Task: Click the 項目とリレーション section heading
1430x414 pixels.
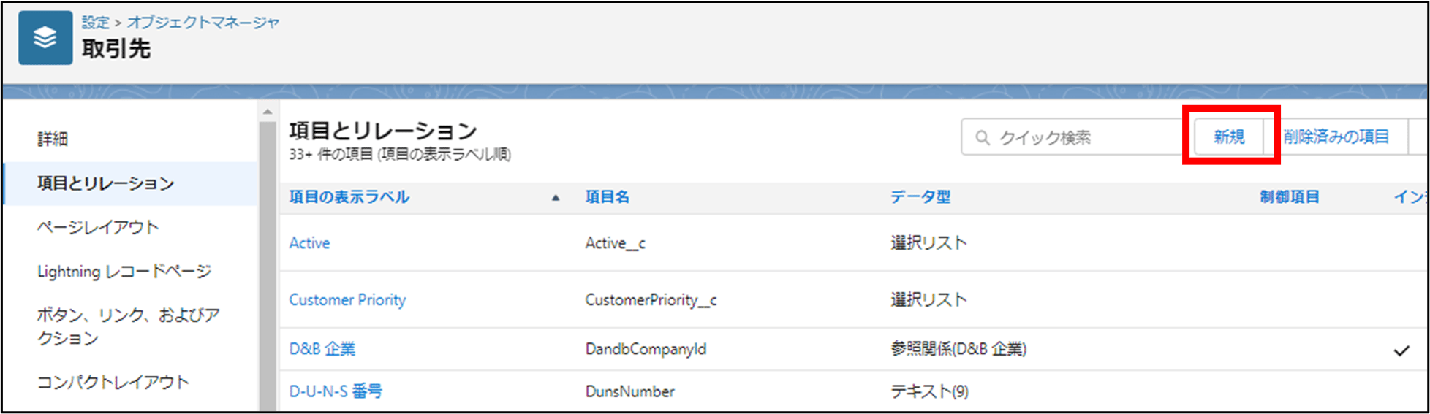Action: 383,131
